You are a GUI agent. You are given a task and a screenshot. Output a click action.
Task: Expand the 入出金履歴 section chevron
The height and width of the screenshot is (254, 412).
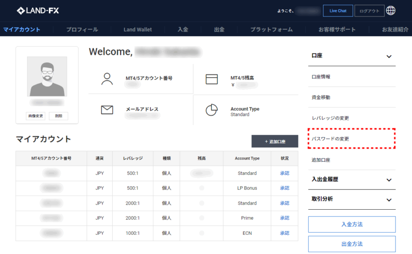(x=389, y=180)
